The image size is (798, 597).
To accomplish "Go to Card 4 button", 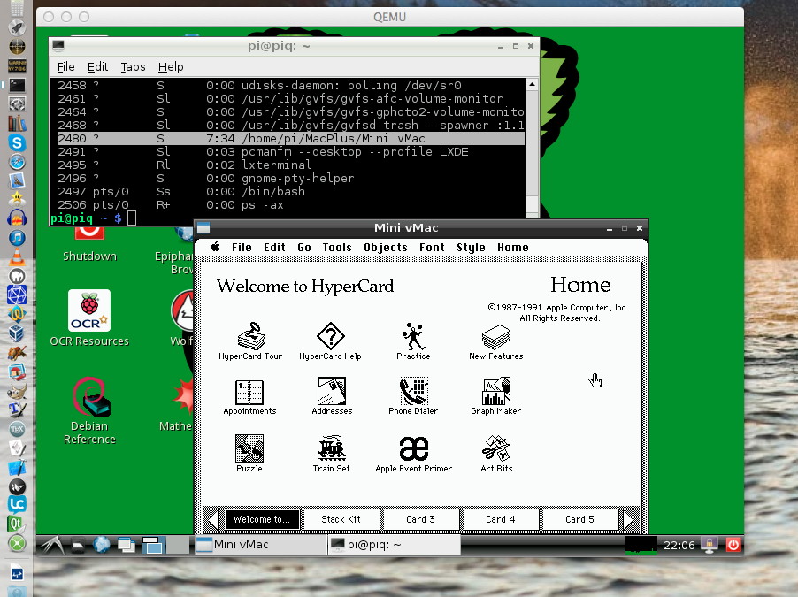I will tap(500, 519).
